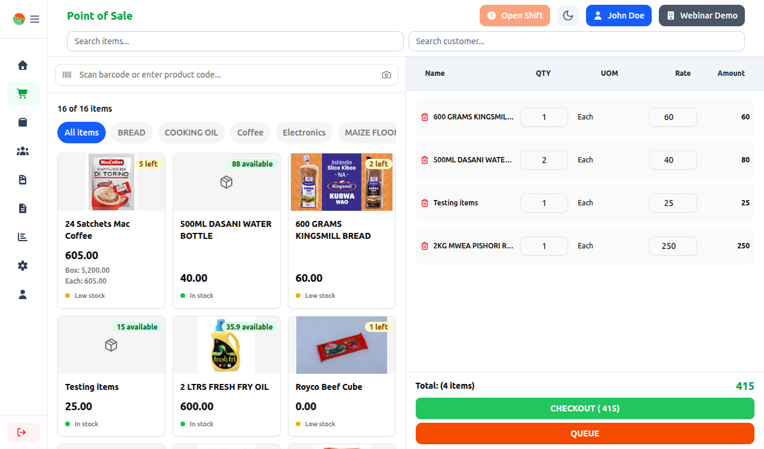Viewport: 764px width, 449px height.
Task: Click the orange QUEUE button
Action: coord(584,433)
